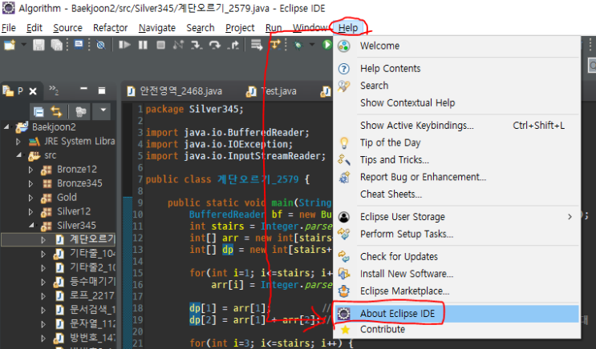Screen dimensions: 596x349
Task: Expand JRE System Library node
Action: 18,142
